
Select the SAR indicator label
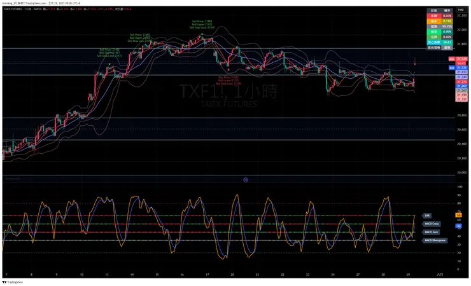[427, 215]
